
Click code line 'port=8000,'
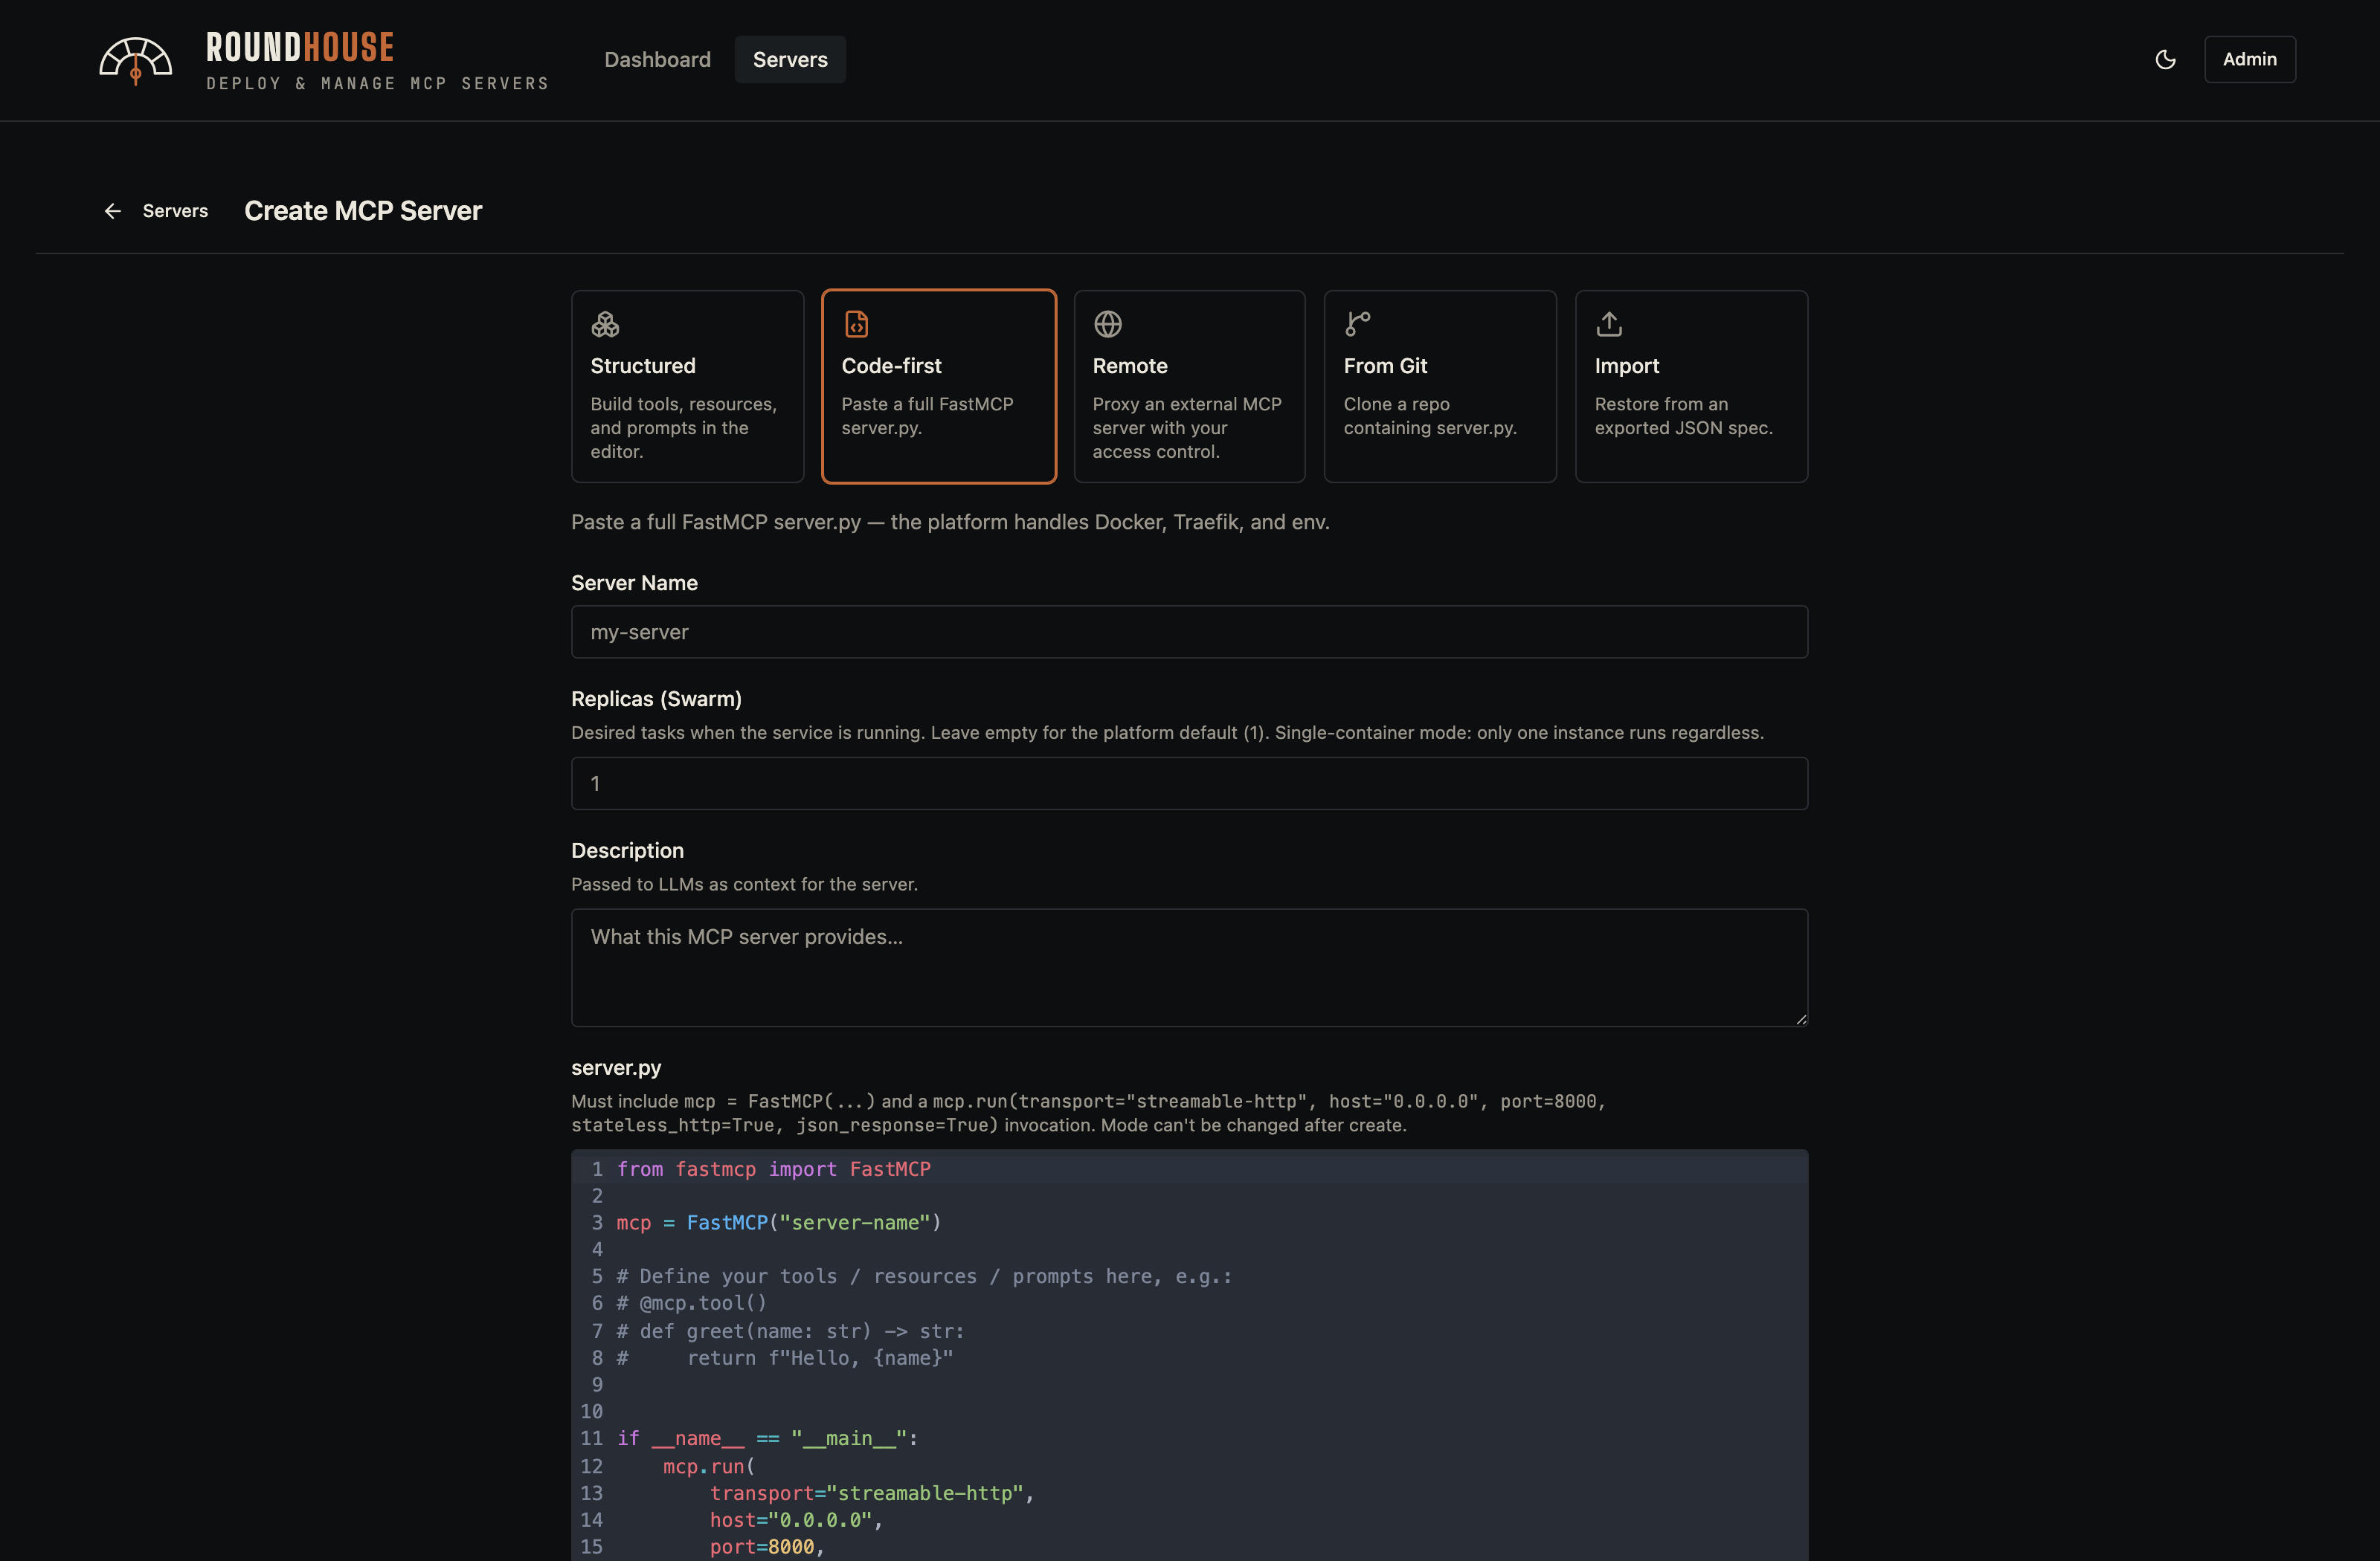[767, 1547]
